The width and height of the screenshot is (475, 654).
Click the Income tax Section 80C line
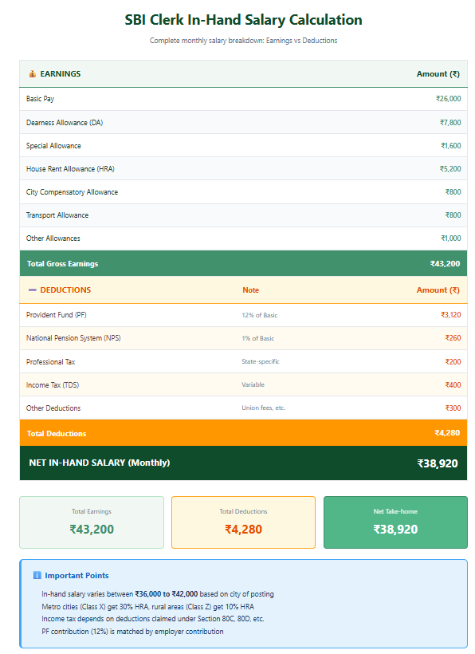(x=153, y=619)
